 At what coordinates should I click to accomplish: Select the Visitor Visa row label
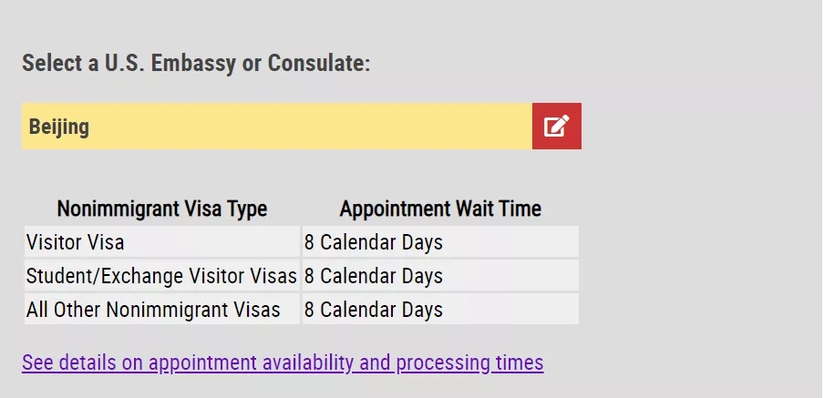[76, 242]
